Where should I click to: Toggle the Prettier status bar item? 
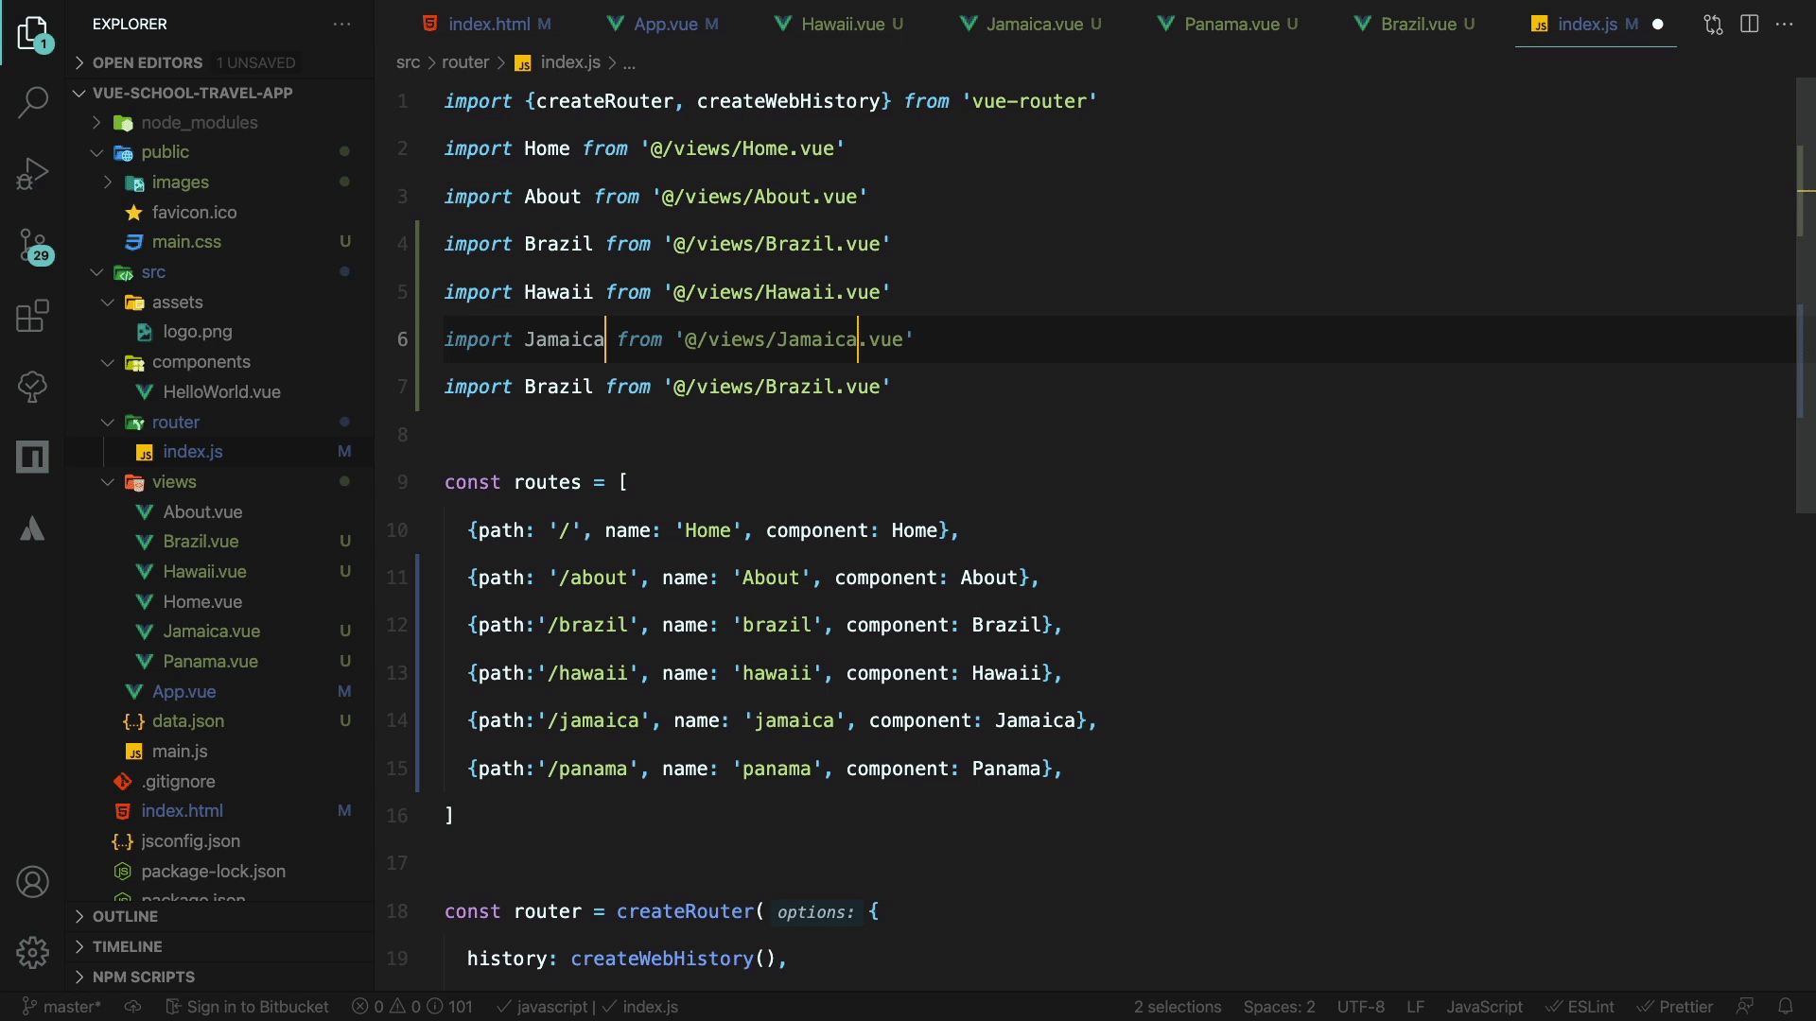pos(1675,1007)
